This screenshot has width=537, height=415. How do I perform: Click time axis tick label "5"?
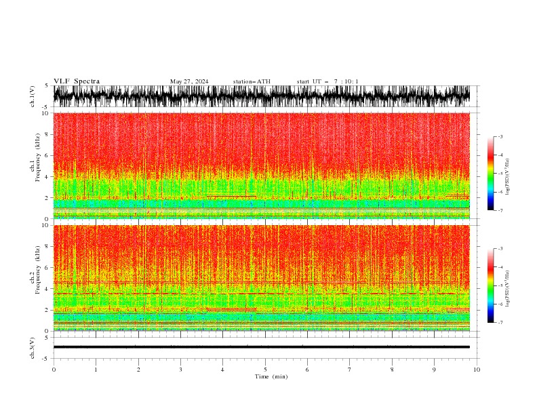coord(265,370)
